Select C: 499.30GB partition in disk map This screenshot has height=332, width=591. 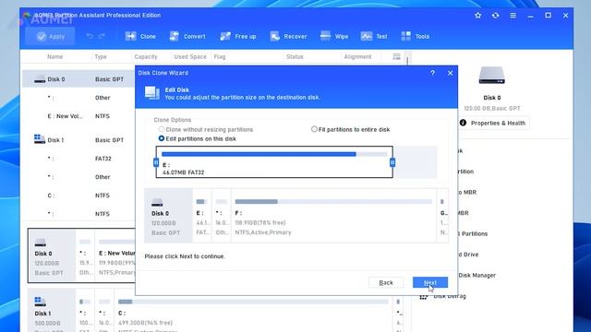253,311
